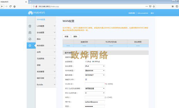Image resolution: width=179 pixels, height=108 pixels.
Task: Click the browser Back arrow
Action: 2,6
